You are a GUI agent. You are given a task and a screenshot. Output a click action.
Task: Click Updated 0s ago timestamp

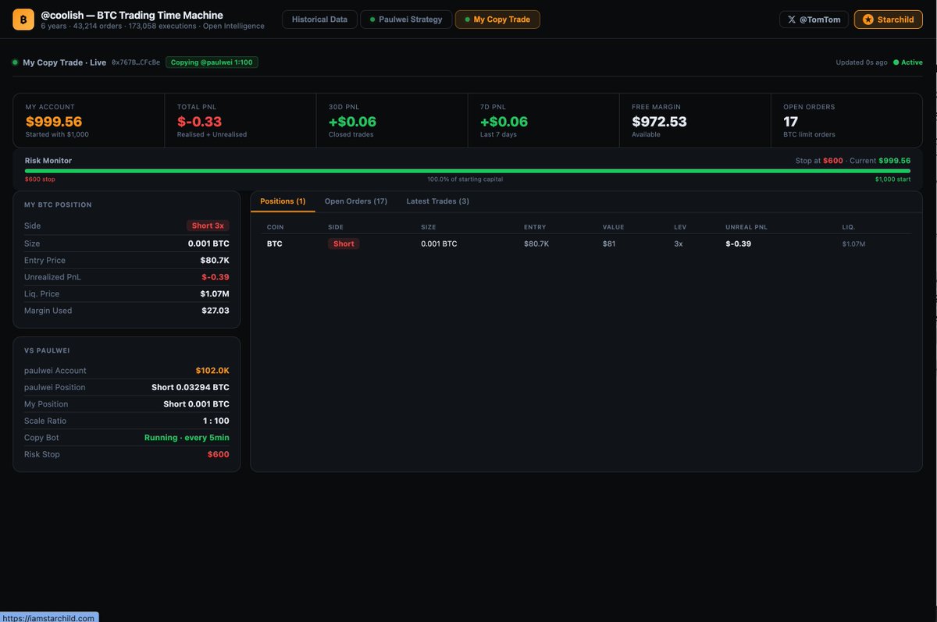pos(861,62)
